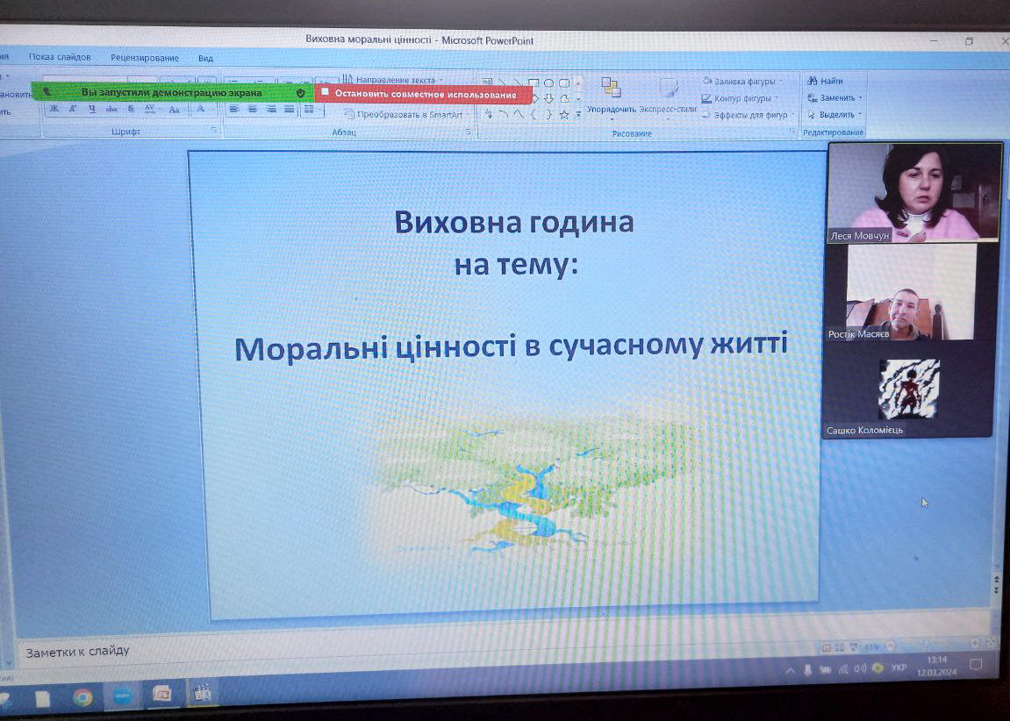Open Вид tab
This screenshot has height=721, width=1010.
pyautogui.click(x=205, y=58)
